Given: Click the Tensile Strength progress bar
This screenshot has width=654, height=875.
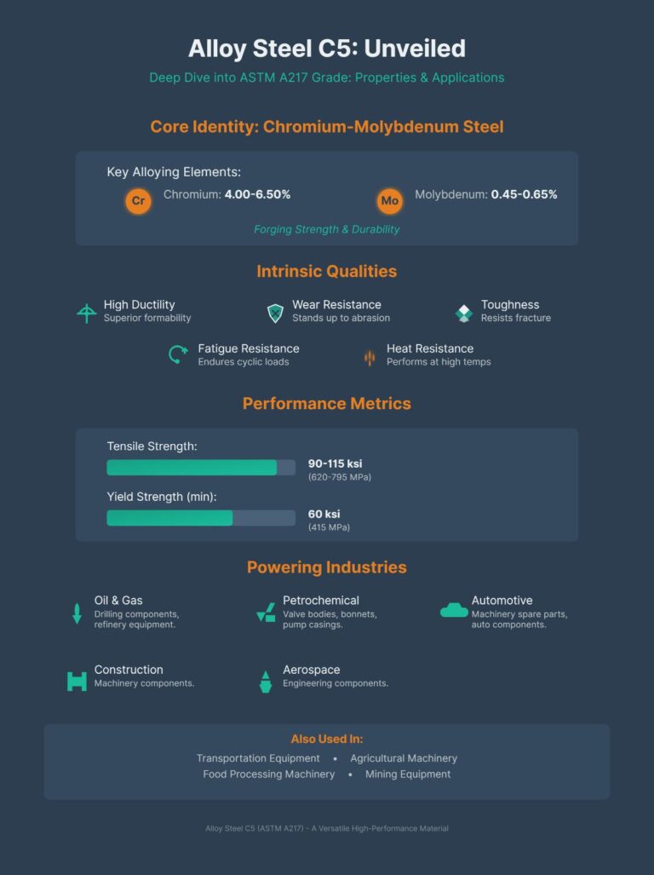Looking at the screenshot, I should click(x=200, y=467).
